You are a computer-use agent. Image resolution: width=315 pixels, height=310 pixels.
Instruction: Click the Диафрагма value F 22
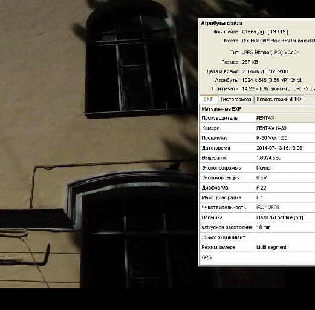coord(261,188)
